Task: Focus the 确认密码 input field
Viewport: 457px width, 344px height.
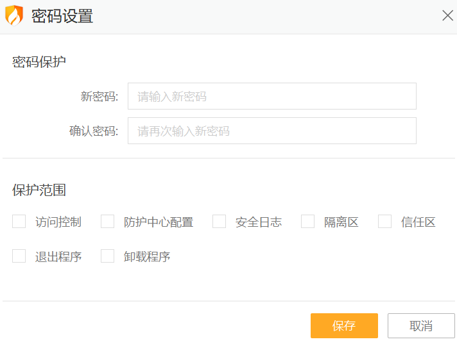Action: coord(272,131)
